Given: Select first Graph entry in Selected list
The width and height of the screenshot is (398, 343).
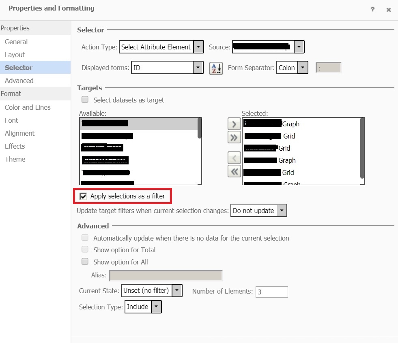Looking at the screenshot, I should (x=301, y=124).
